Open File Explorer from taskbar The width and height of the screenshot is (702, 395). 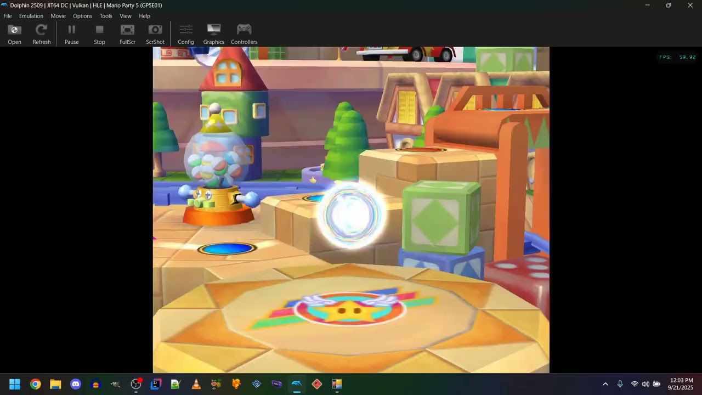pyautogui.click(x=55, y=384)
